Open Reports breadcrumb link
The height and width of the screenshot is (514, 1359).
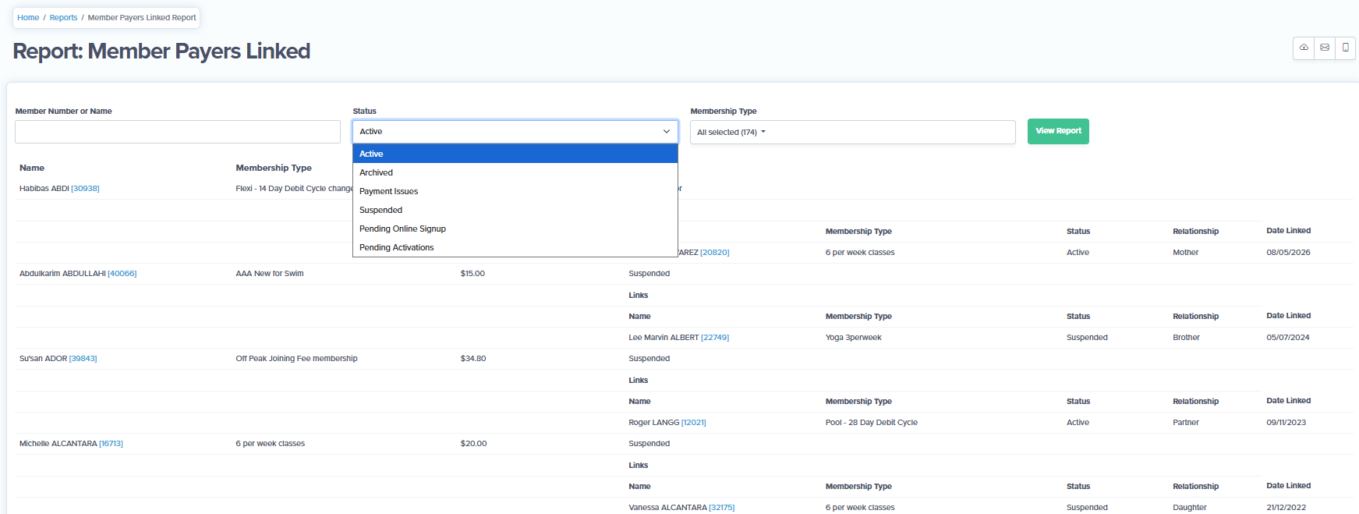(x=63, y=17)
